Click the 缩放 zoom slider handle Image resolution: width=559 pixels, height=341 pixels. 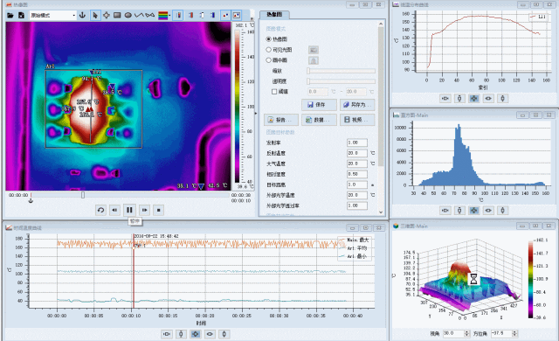point(308,71)
